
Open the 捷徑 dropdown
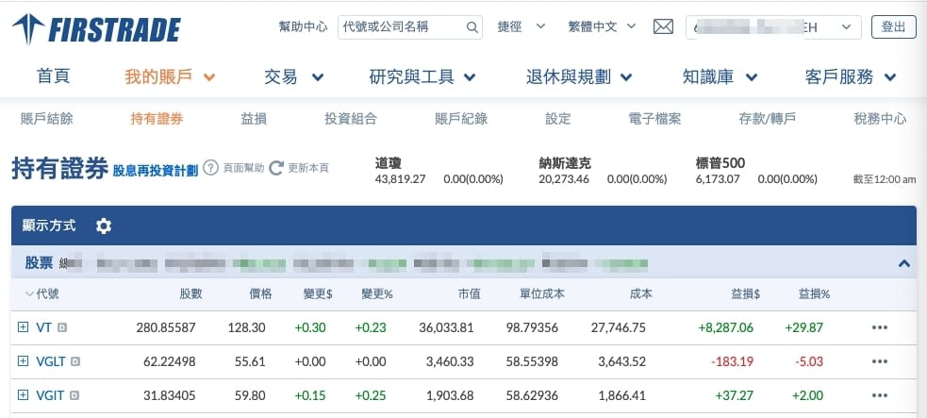[521, 26]
